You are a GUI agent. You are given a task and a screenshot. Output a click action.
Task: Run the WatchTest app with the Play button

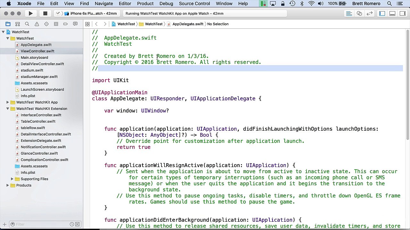[x=30, y=13]
